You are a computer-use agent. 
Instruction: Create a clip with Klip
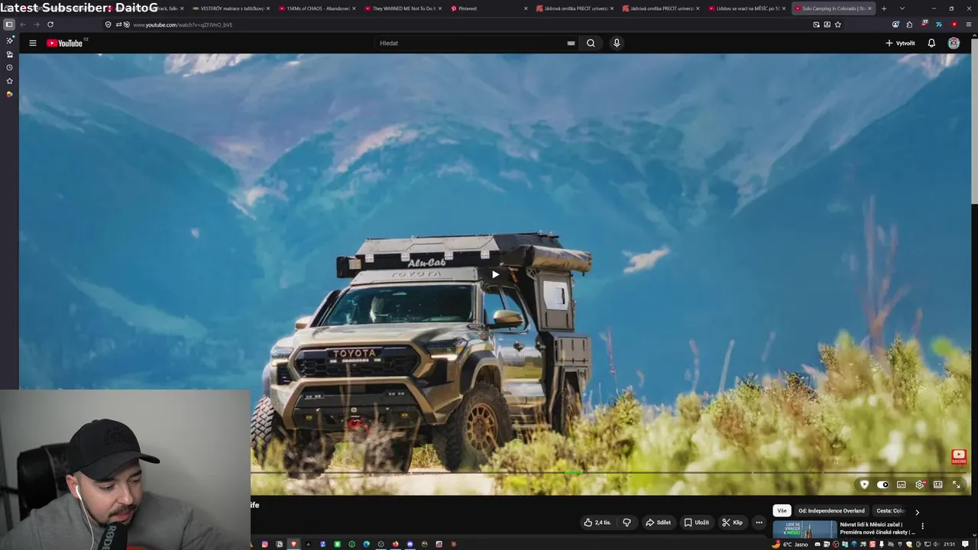(x=732, y=522)
